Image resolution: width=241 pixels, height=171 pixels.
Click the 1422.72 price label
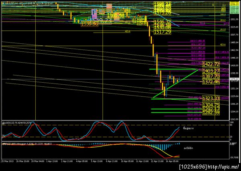tap(211, 64)
